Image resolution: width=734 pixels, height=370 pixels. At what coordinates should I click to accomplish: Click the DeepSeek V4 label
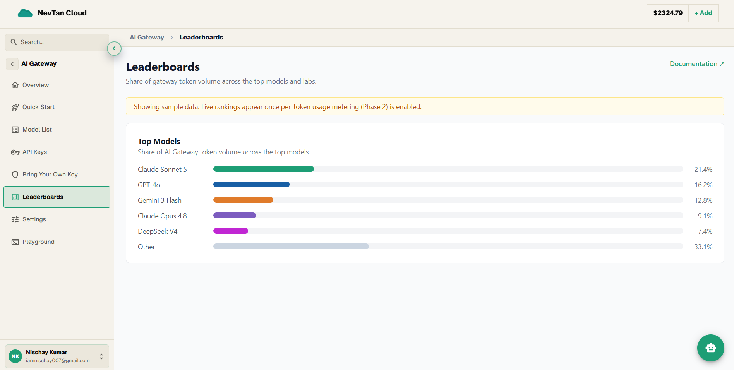point(158,231)
